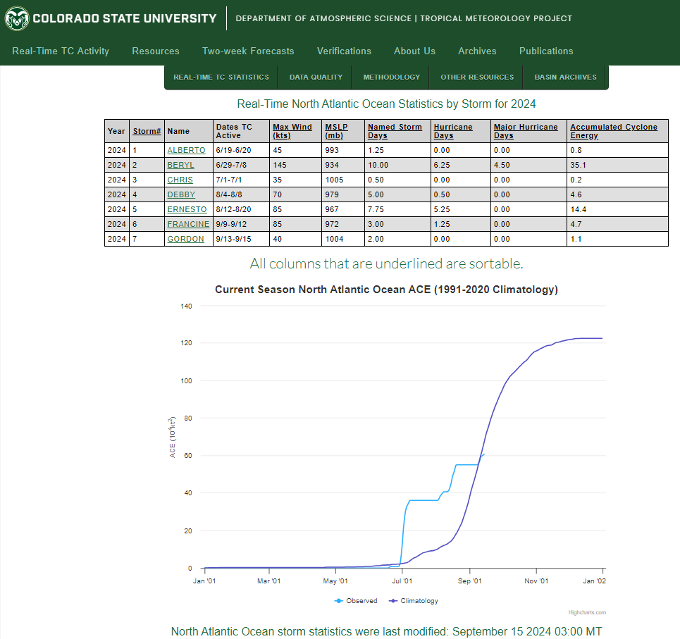
Task: Sort by Hurricane Days column
Action: tap(453, 131)
